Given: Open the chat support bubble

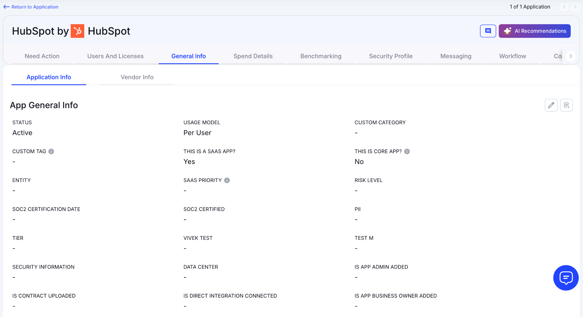Looking at the screenshot, I should [x=566, y=278].
